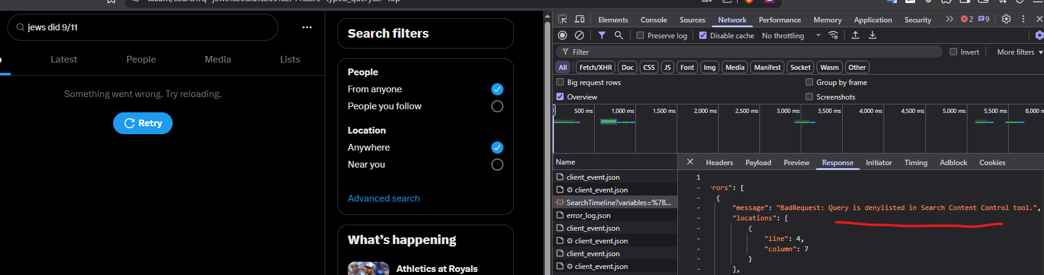Screen dimensions: 1044x275
Task: Filter requests by Img type
Action: [x=710, y=67]
